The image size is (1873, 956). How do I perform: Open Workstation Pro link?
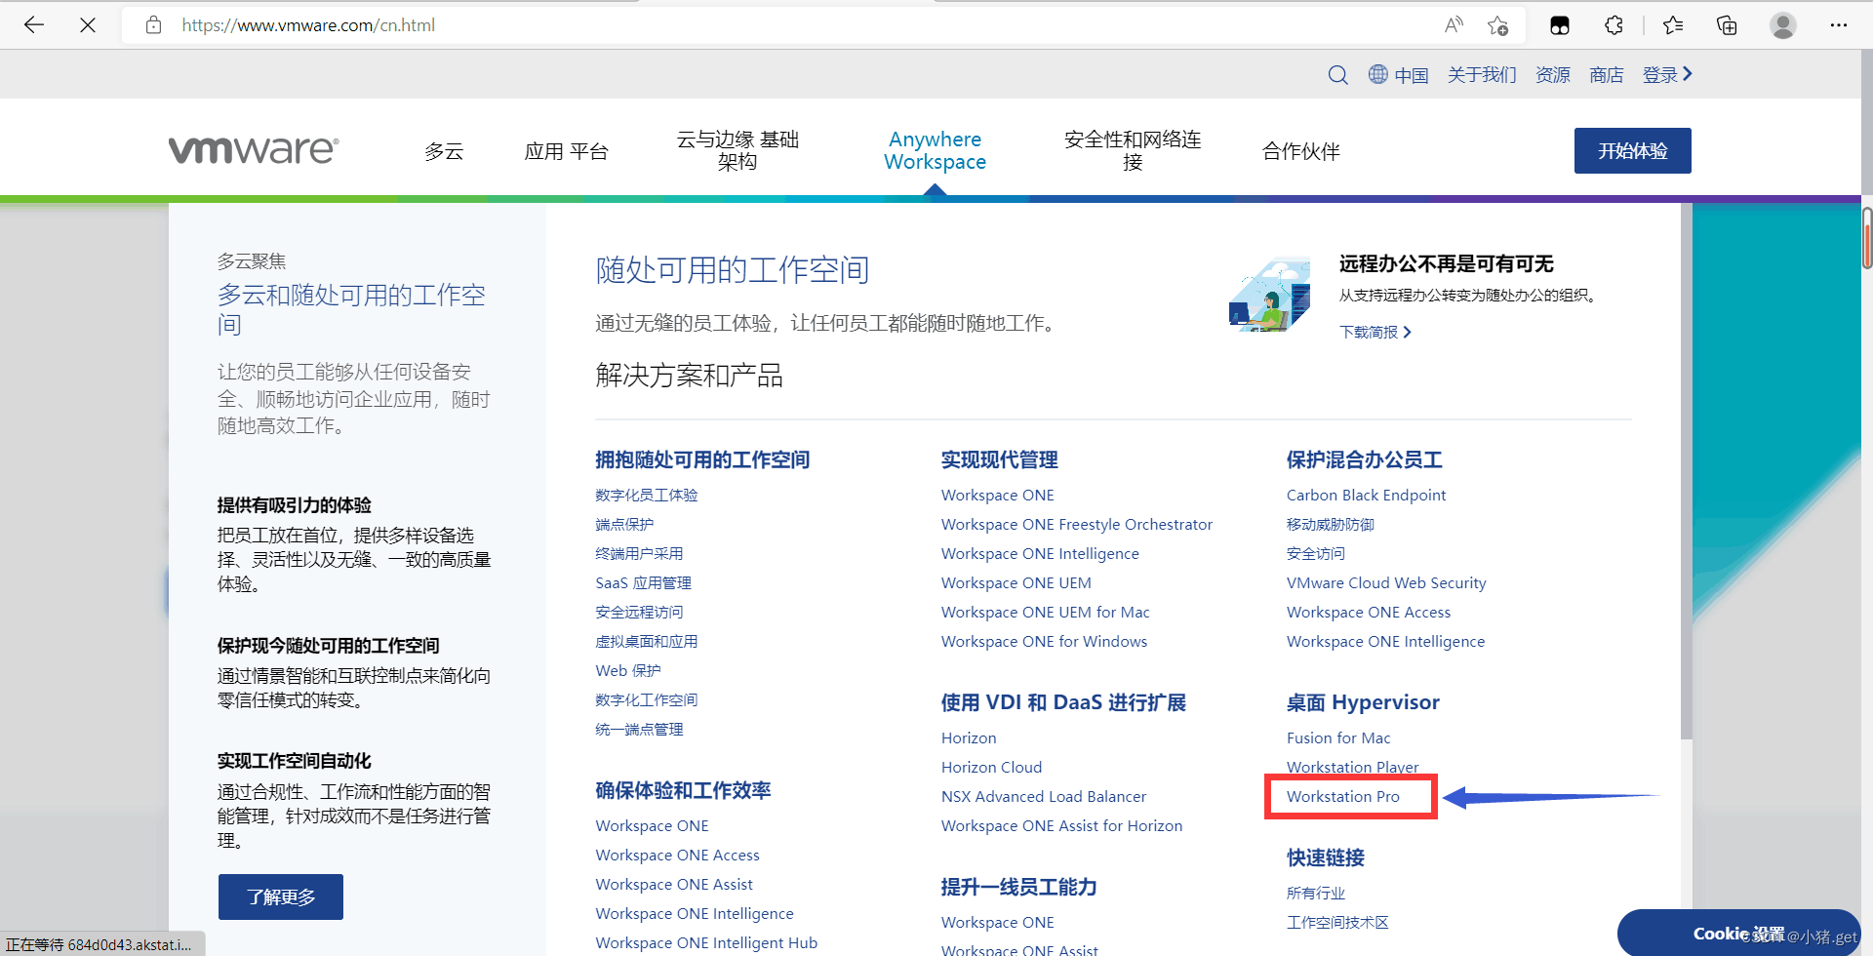coord(1342,796)
